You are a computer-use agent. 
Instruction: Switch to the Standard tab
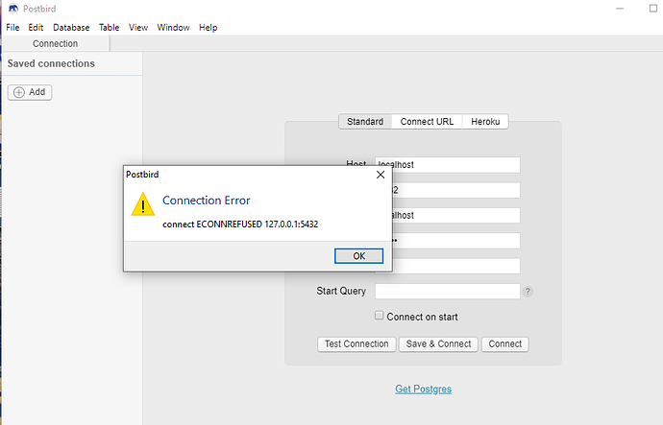coord(365,122)
